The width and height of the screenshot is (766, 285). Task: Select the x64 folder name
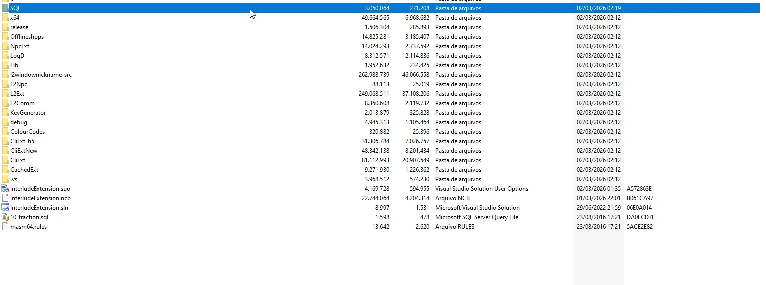click(x=15, y=18)
